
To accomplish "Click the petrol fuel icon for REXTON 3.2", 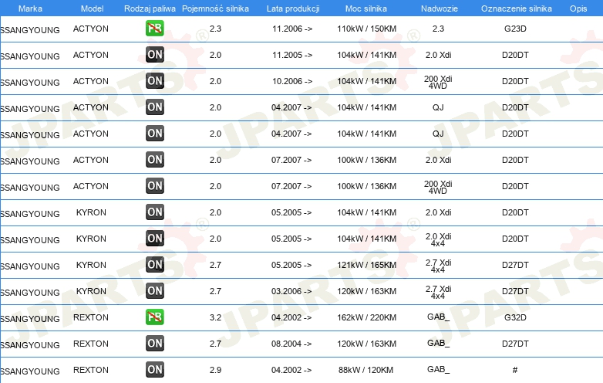I will coord(154,317).
